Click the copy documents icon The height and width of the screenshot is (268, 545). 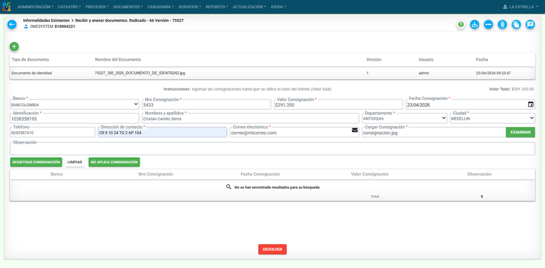point(516,24)
